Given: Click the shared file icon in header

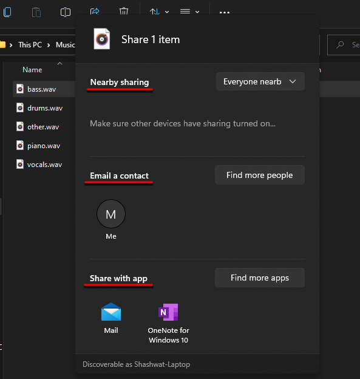Looking at the screenshot, I should coord(102,39).
